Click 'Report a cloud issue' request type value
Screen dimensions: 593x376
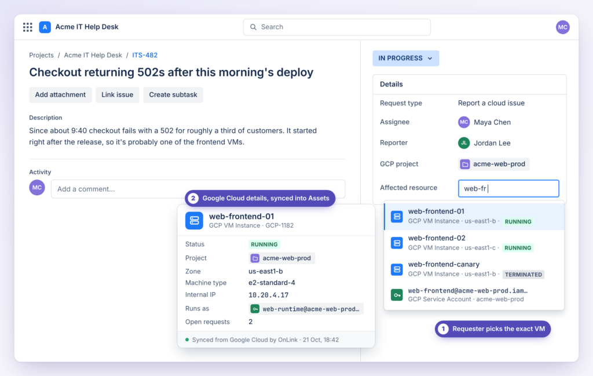[491, 103]
